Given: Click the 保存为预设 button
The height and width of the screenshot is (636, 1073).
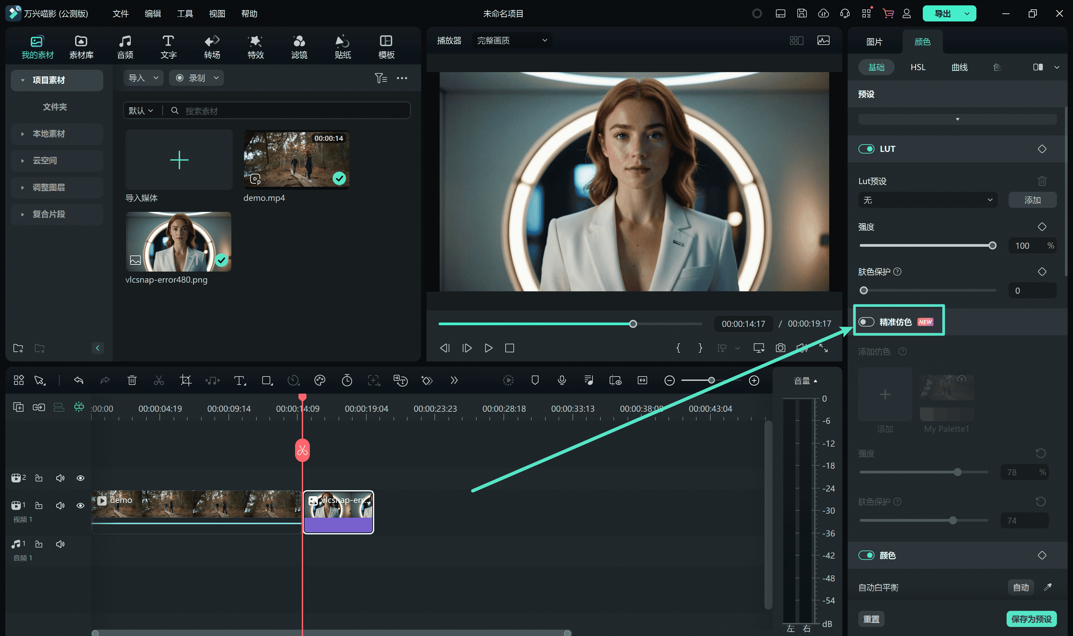Looking at the screenshot, I should point(1031,619).
